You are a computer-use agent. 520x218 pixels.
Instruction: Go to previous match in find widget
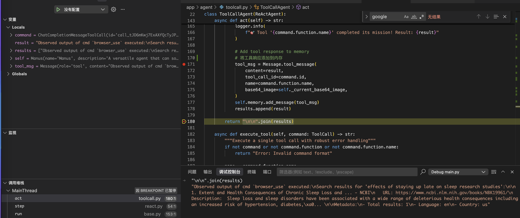coord(479,17)
